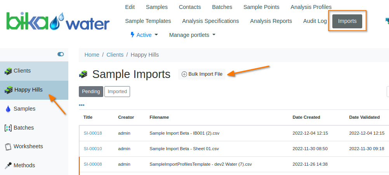Click the Batches sidebar icon

(x=8, y=128)
